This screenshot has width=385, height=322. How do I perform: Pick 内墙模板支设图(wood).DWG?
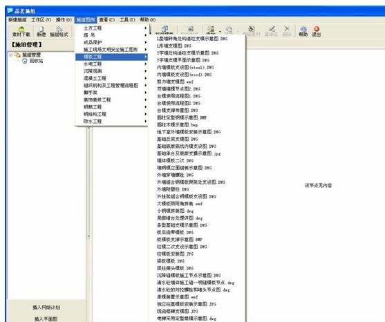coord(185,75)
